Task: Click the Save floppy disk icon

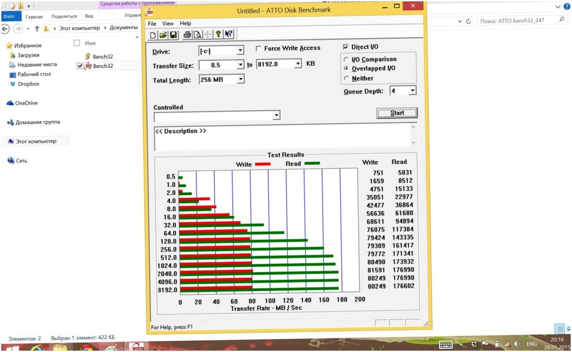Action: [x=173, y=35]
